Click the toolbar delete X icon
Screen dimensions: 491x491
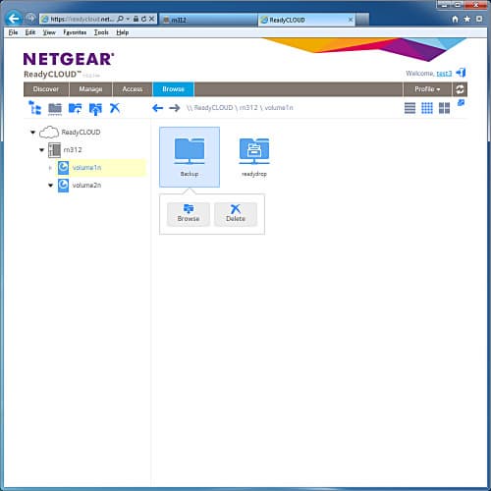pos(115,108)
